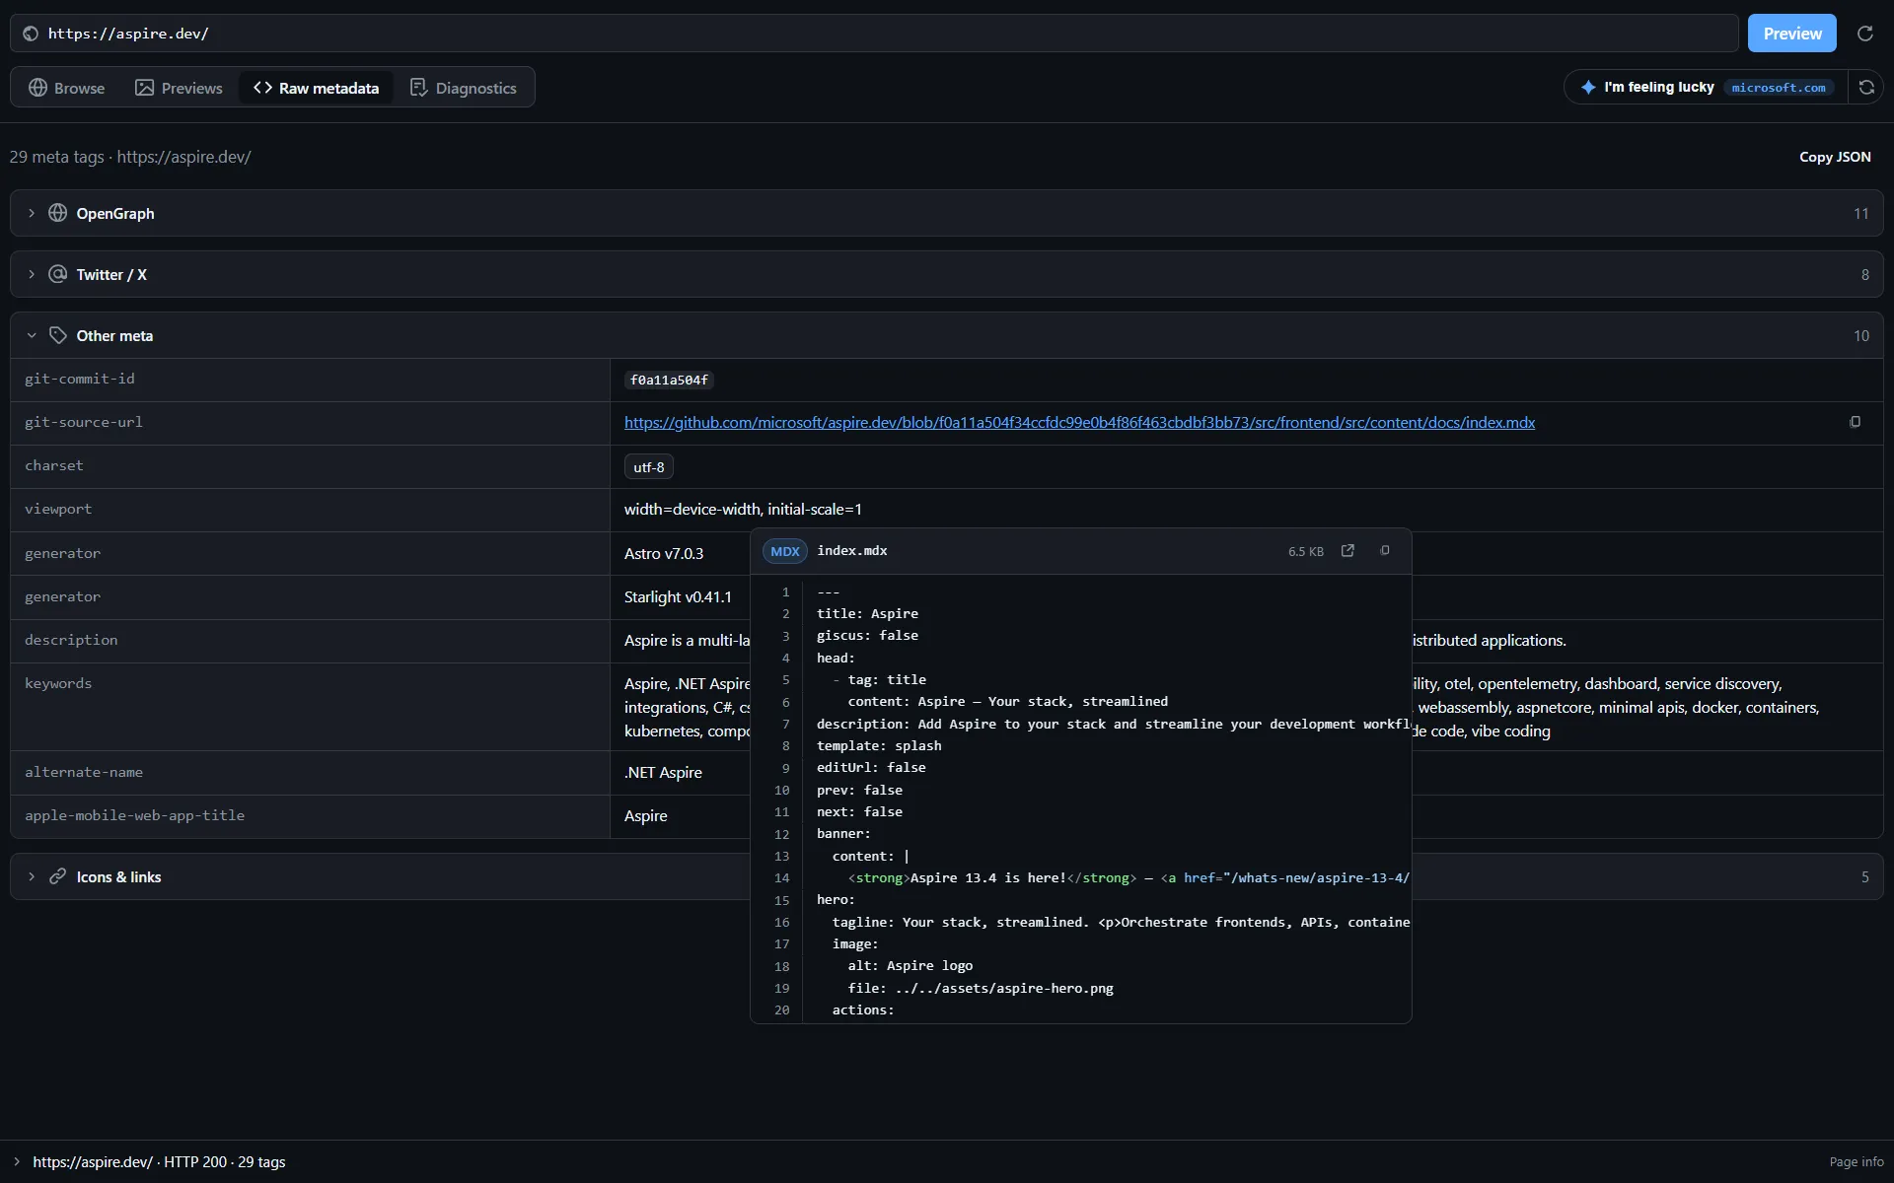Click the f0a11a504f commit id badge
Viewport: 1894px width, 1183px height.
[669, 380]
